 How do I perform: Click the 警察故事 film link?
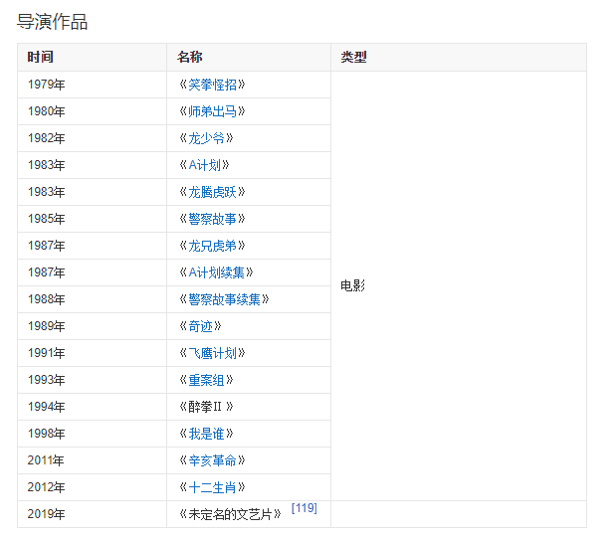coord(212,219)
